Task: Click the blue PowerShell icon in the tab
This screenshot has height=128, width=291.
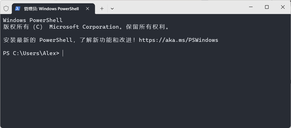Action: (x=18, y=9)
